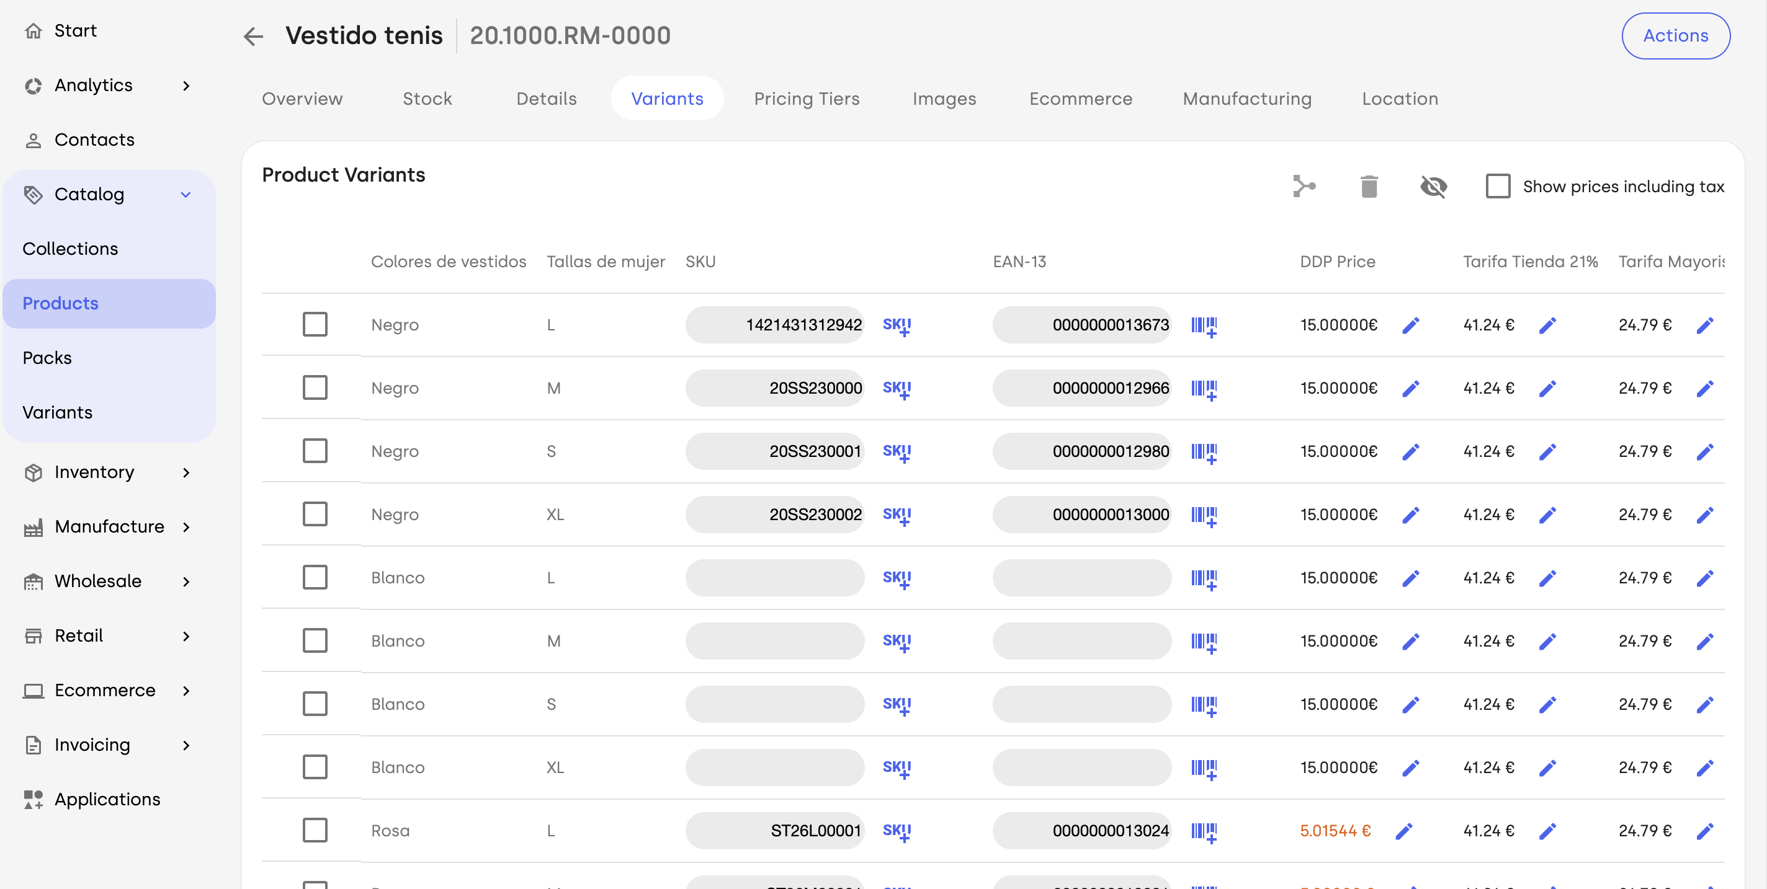This screenshot has height=889, width=1767.
Task: Edit DDP Price of Negro S variant
Action: (x=1410, y=452)
